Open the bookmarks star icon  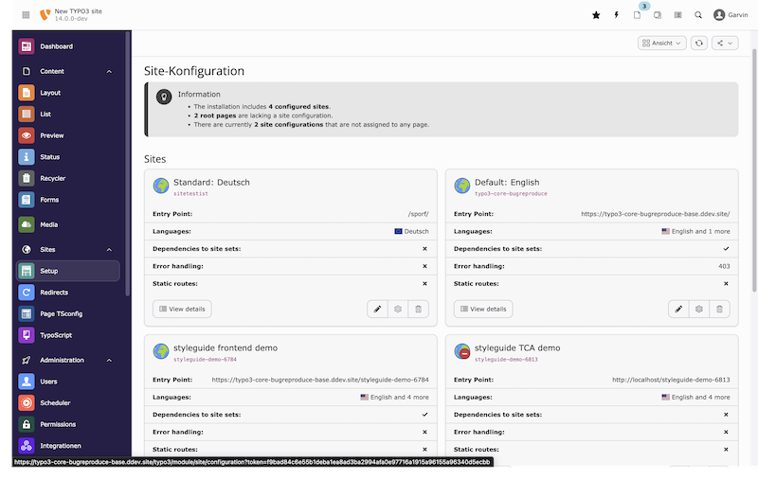click(596, 15)
